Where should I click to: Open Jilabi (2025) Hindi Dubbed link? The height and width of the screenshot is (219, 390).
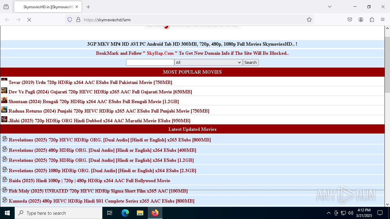pos(99,121)
